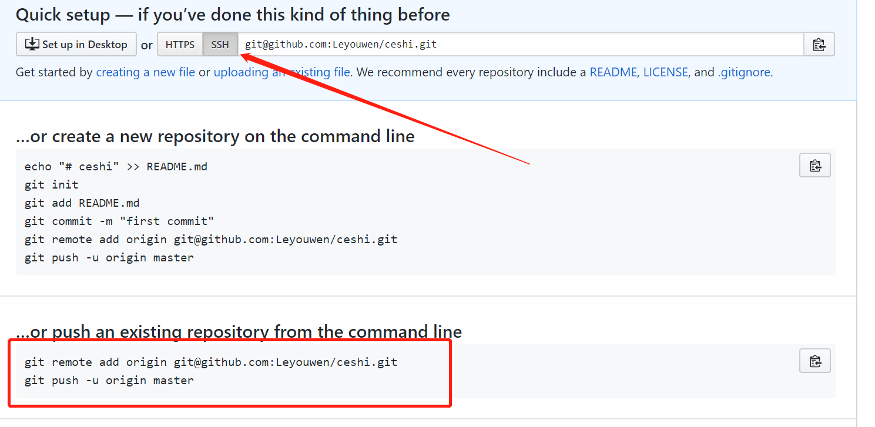This screenshot has width=875, height=427.
Task: Follow the README link
Action: [613, 73]
